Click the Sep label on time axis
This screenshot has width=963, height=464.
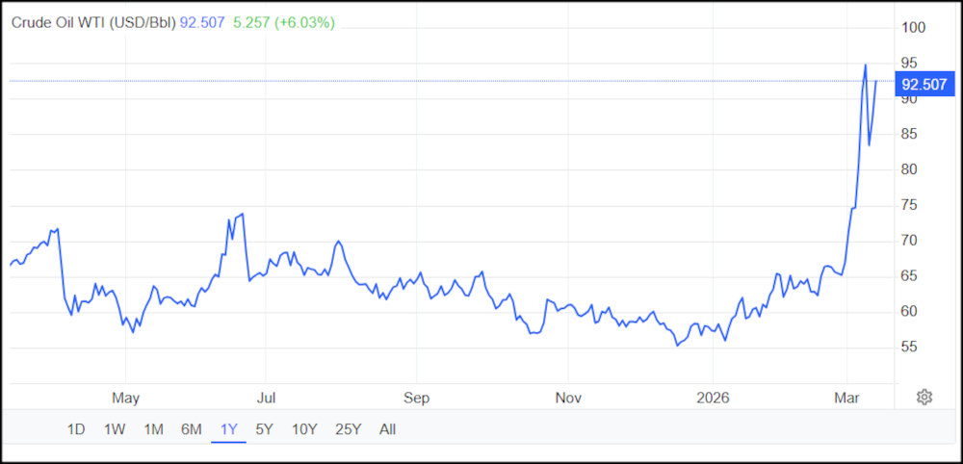pos(416,398)
